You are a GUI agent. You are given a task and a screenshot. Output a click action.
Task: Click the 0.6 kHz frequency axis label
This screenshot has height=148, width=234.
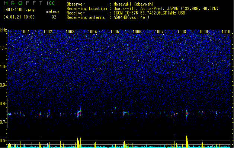[3, 141]
